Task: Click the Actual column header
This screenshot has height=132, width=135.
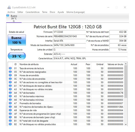Action: pos(71,64)
